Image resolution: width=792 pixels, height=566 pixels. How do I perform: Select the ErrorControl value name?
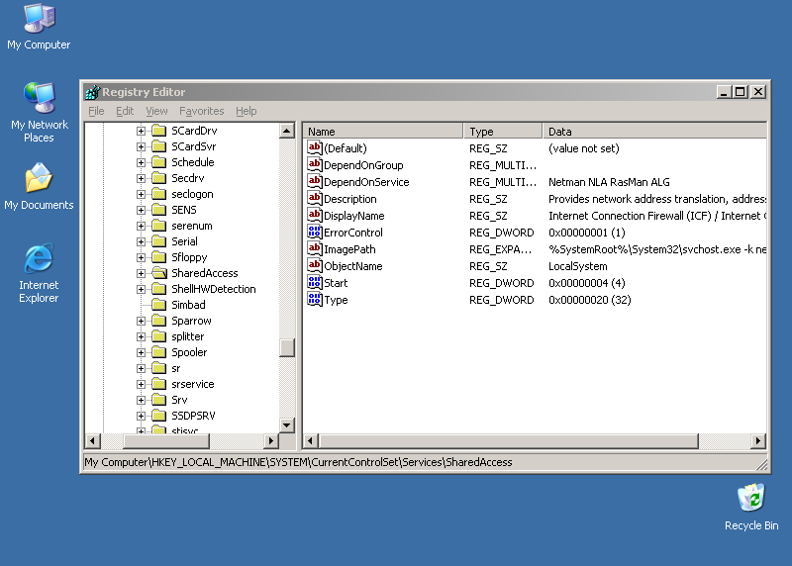tap(353, 233)
